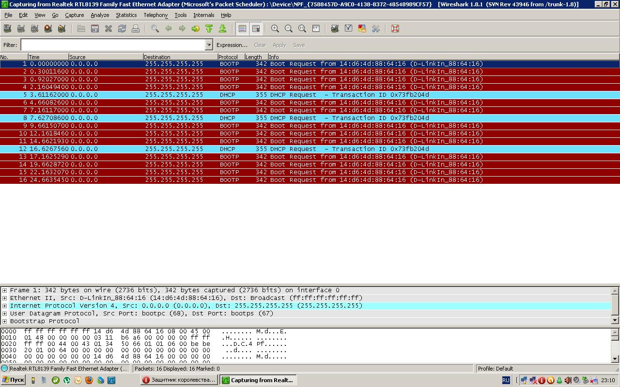
Task: Edit capture filters from the toolbar
Action: [335, 29]
